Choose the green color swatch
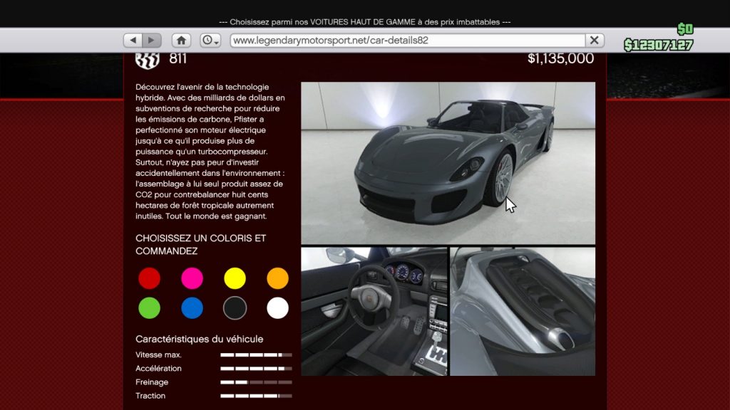Viewport: 730px width, 410px height. click(150, 308)
